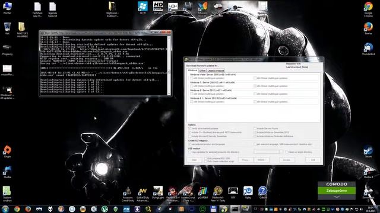The height and width of the screenshot is (213, 380).
Task: Enable Copy updates for selected products into directory
Action: (190, 152)
